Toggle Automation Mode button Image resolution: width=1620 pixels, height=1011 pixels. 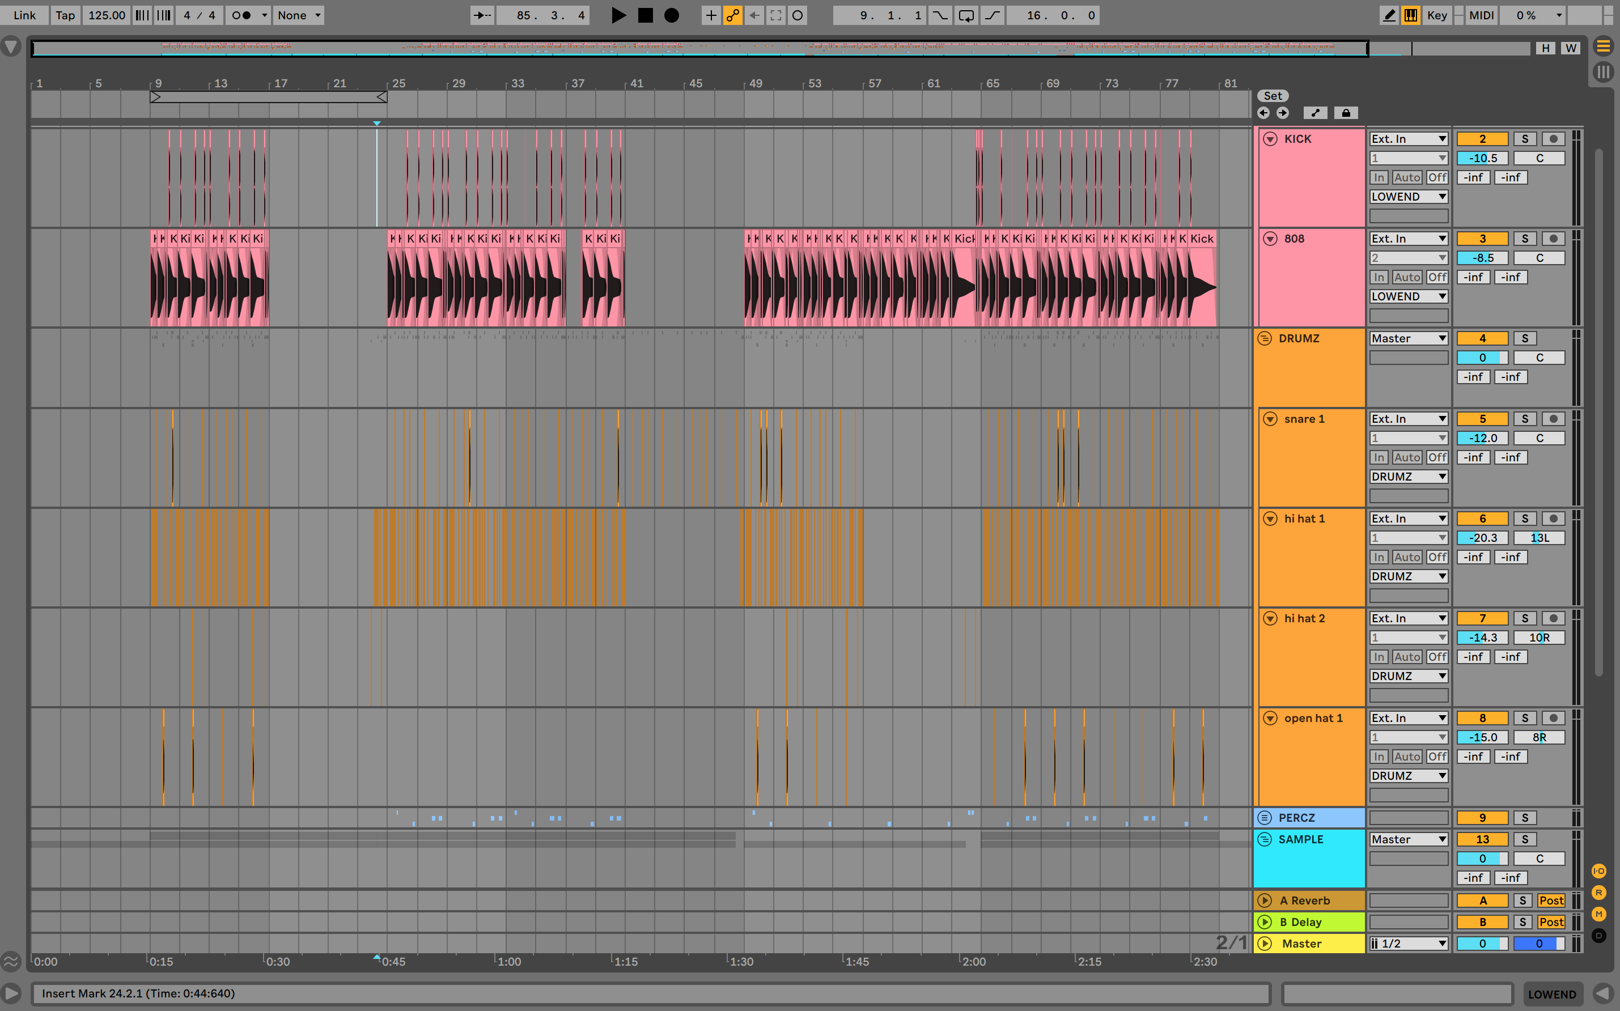point(1315,113)
